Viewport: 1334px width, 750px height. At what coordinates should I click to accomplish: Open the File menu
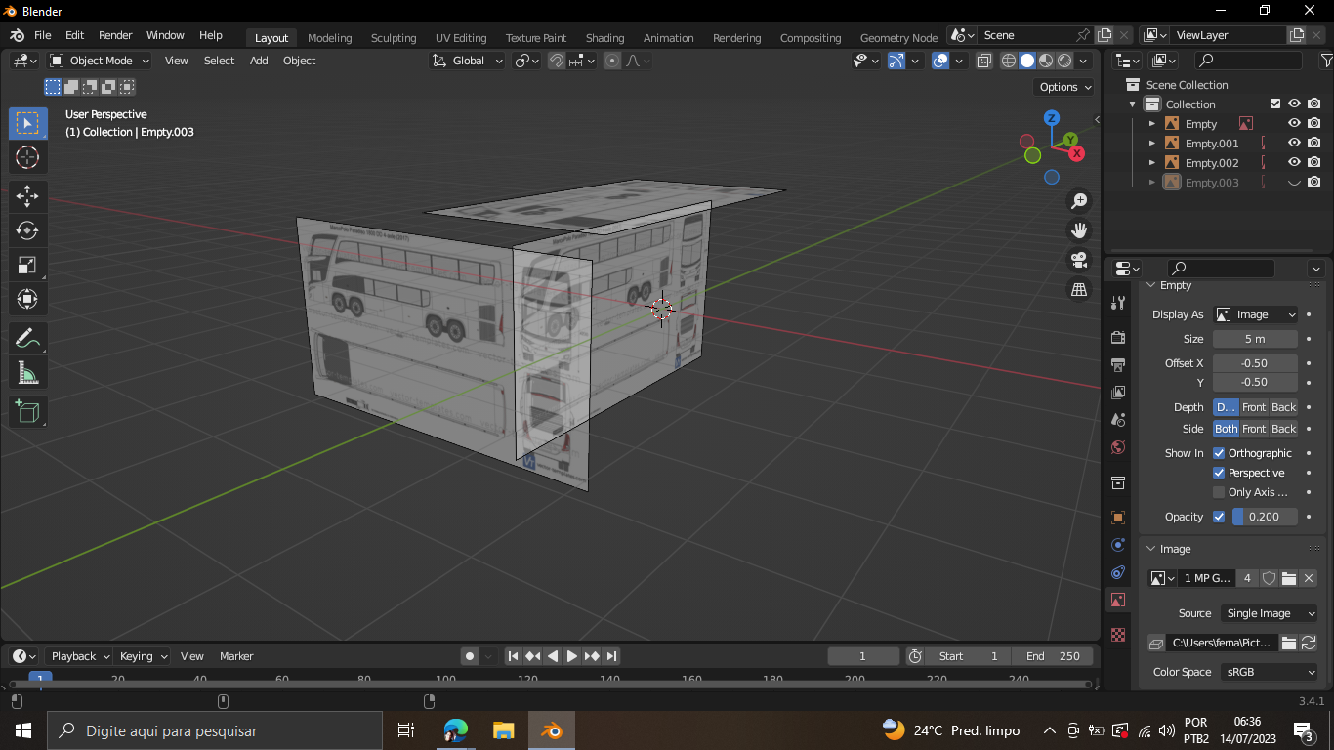pyautogui.click(x=42, y=35)
